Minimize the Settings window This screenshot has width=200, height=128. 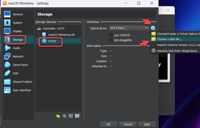coord(126,3)
